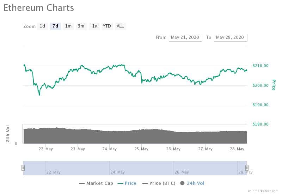This screenshot has height=194, width=282.
Task: Select the 7d zoom range
Action: 55,26
